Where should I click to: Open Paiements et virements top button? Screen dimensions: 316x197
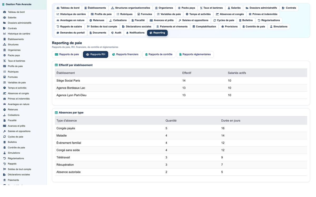[x=172, y=27]
